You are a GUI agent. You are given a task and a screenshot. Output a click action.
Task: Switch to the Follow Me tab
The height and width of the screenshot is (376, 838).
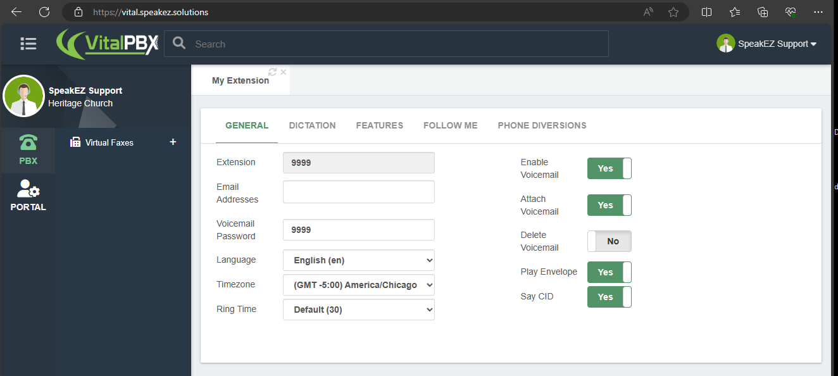[451, 125]
